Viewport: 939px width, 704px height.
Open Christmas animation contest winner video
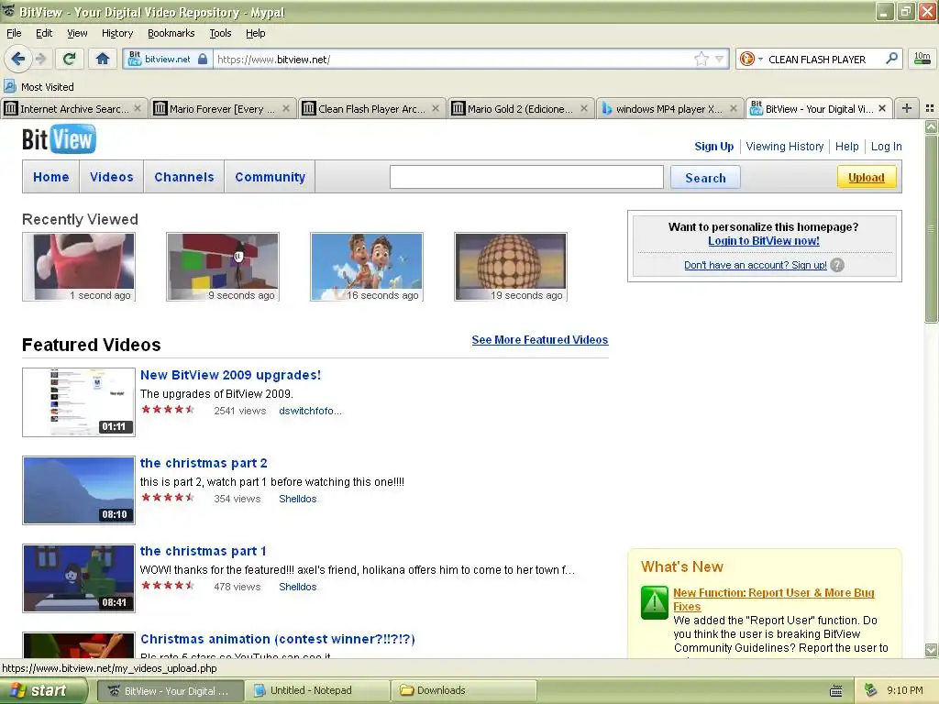coord(278,639)
